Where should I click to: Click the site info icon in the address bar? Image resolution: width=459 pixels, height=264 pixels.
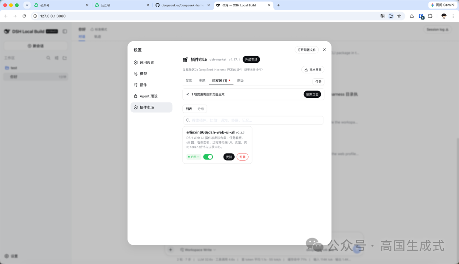coord(35,16)
